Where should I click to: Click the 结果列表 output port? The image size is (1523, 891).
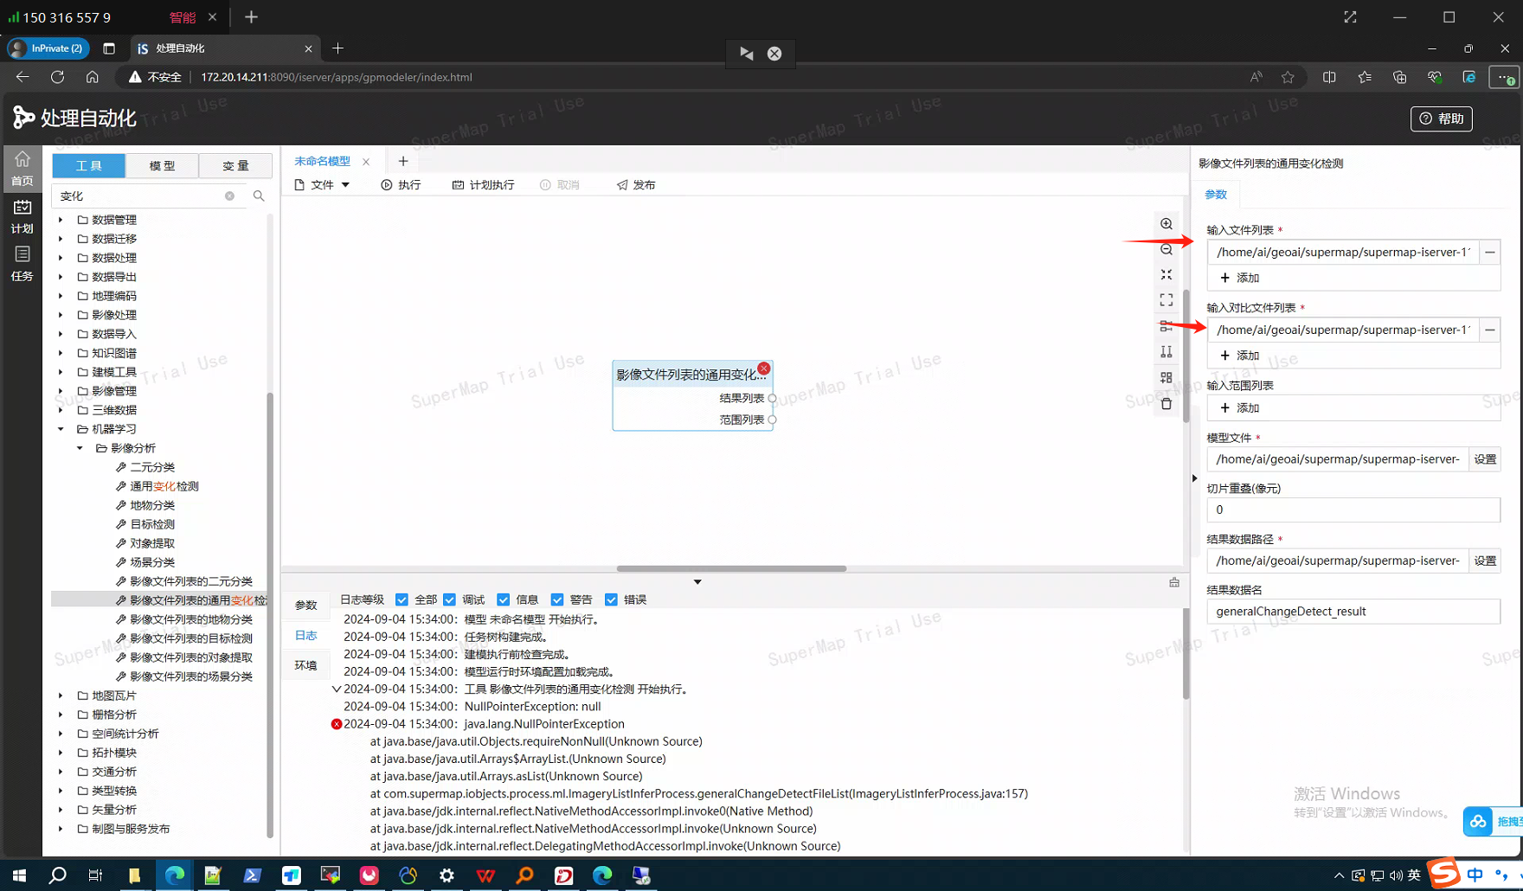pyautogui.click(x=772, y=399)
